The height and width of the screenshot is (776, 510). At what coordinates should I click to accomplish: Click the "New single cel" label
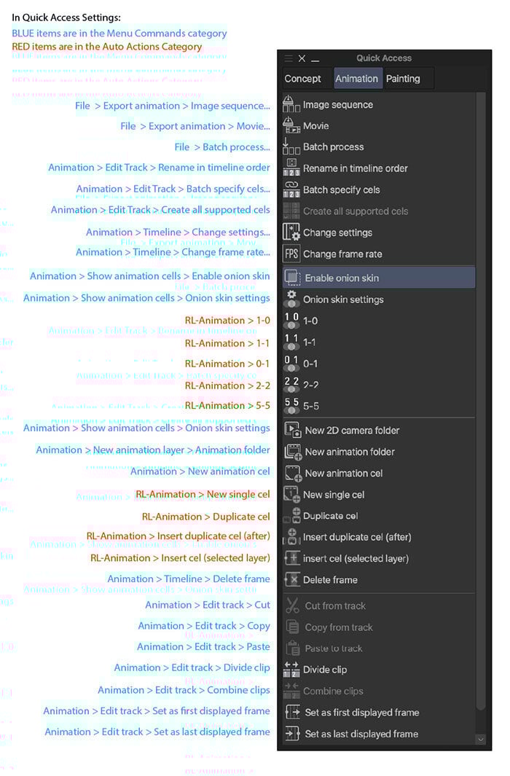click(x=334, y=495)
